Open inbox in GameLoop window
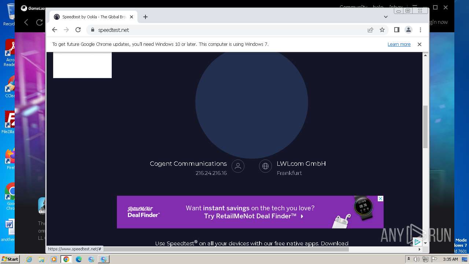This screenshot has width=469, height=264. pos(396,7)
